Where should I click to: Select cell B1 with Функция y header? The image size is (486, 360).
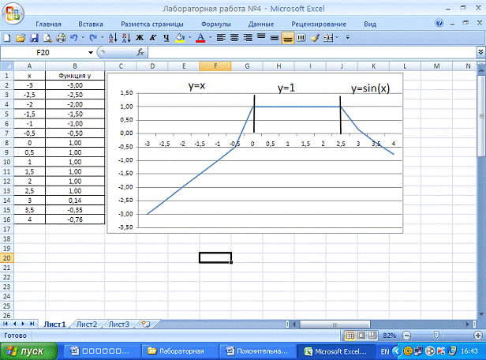click(x=74, y=76)
